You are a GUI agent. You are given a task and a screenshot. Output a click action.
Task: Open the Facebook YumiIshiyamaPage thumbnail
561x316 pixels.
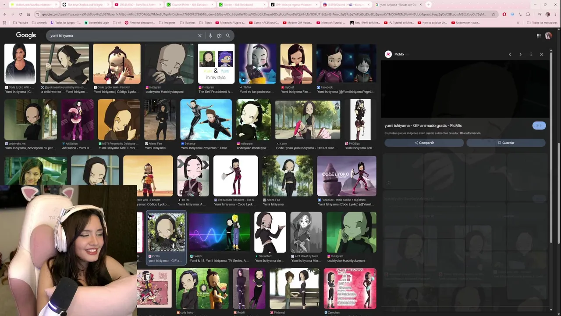pos(346,64)
